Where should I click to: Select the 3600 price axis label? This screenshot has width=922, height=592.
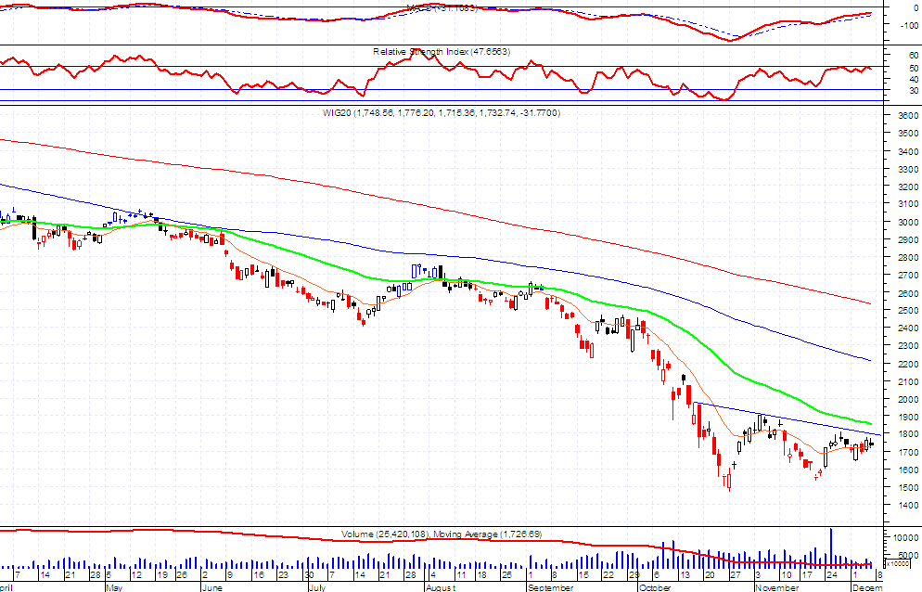click(x=908, y=115)
